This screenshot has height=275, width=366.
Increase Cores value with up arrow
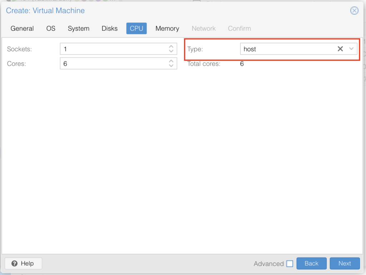tap(171, 61)
